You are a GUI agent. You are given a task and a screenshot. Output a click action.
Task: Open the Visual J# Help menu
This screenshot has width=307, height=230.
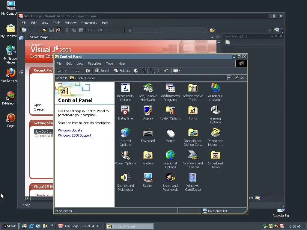coord(105,23)
